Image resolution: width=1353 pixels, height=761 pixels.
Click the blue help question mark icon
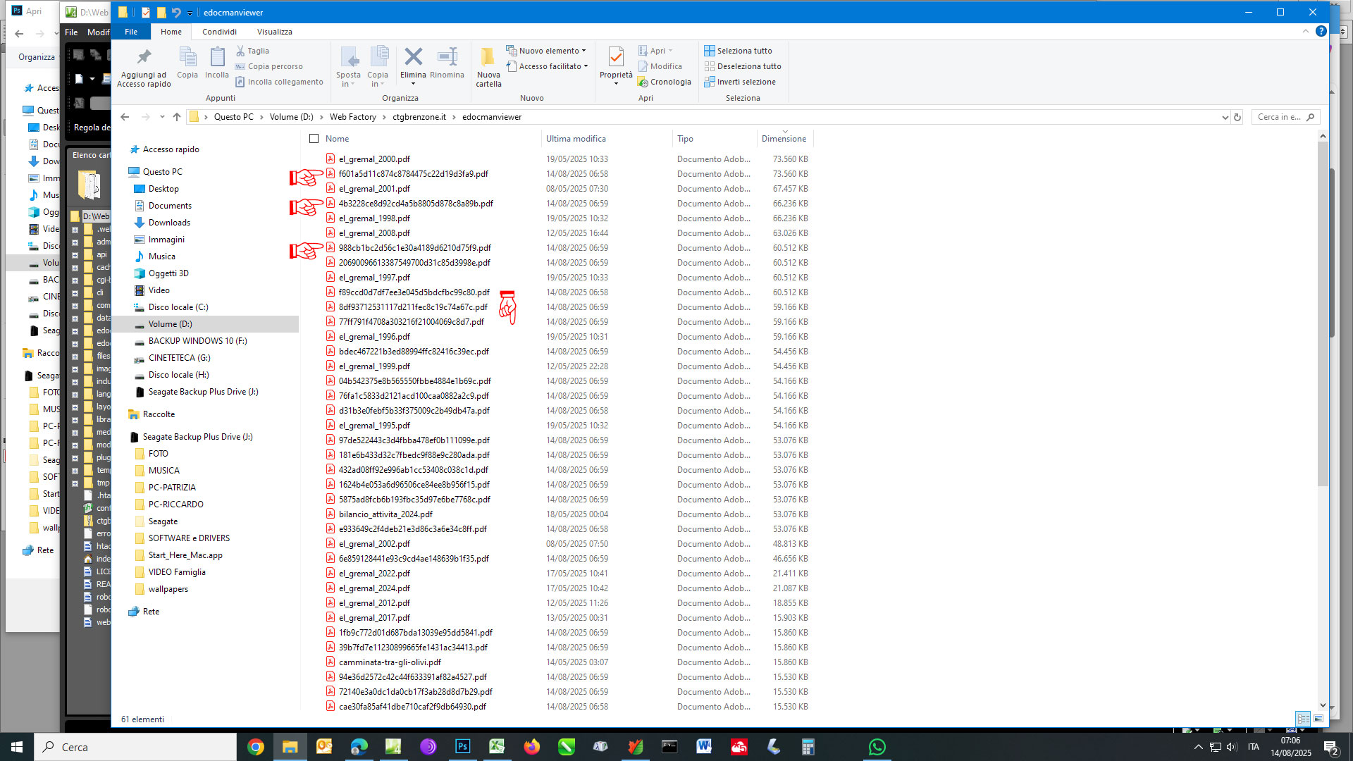point(1321,32)
